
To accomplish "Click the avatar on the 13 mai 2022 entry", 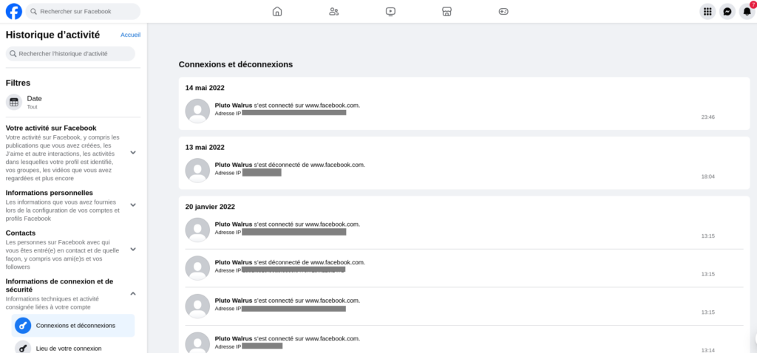I will click(x=197, y=171).
